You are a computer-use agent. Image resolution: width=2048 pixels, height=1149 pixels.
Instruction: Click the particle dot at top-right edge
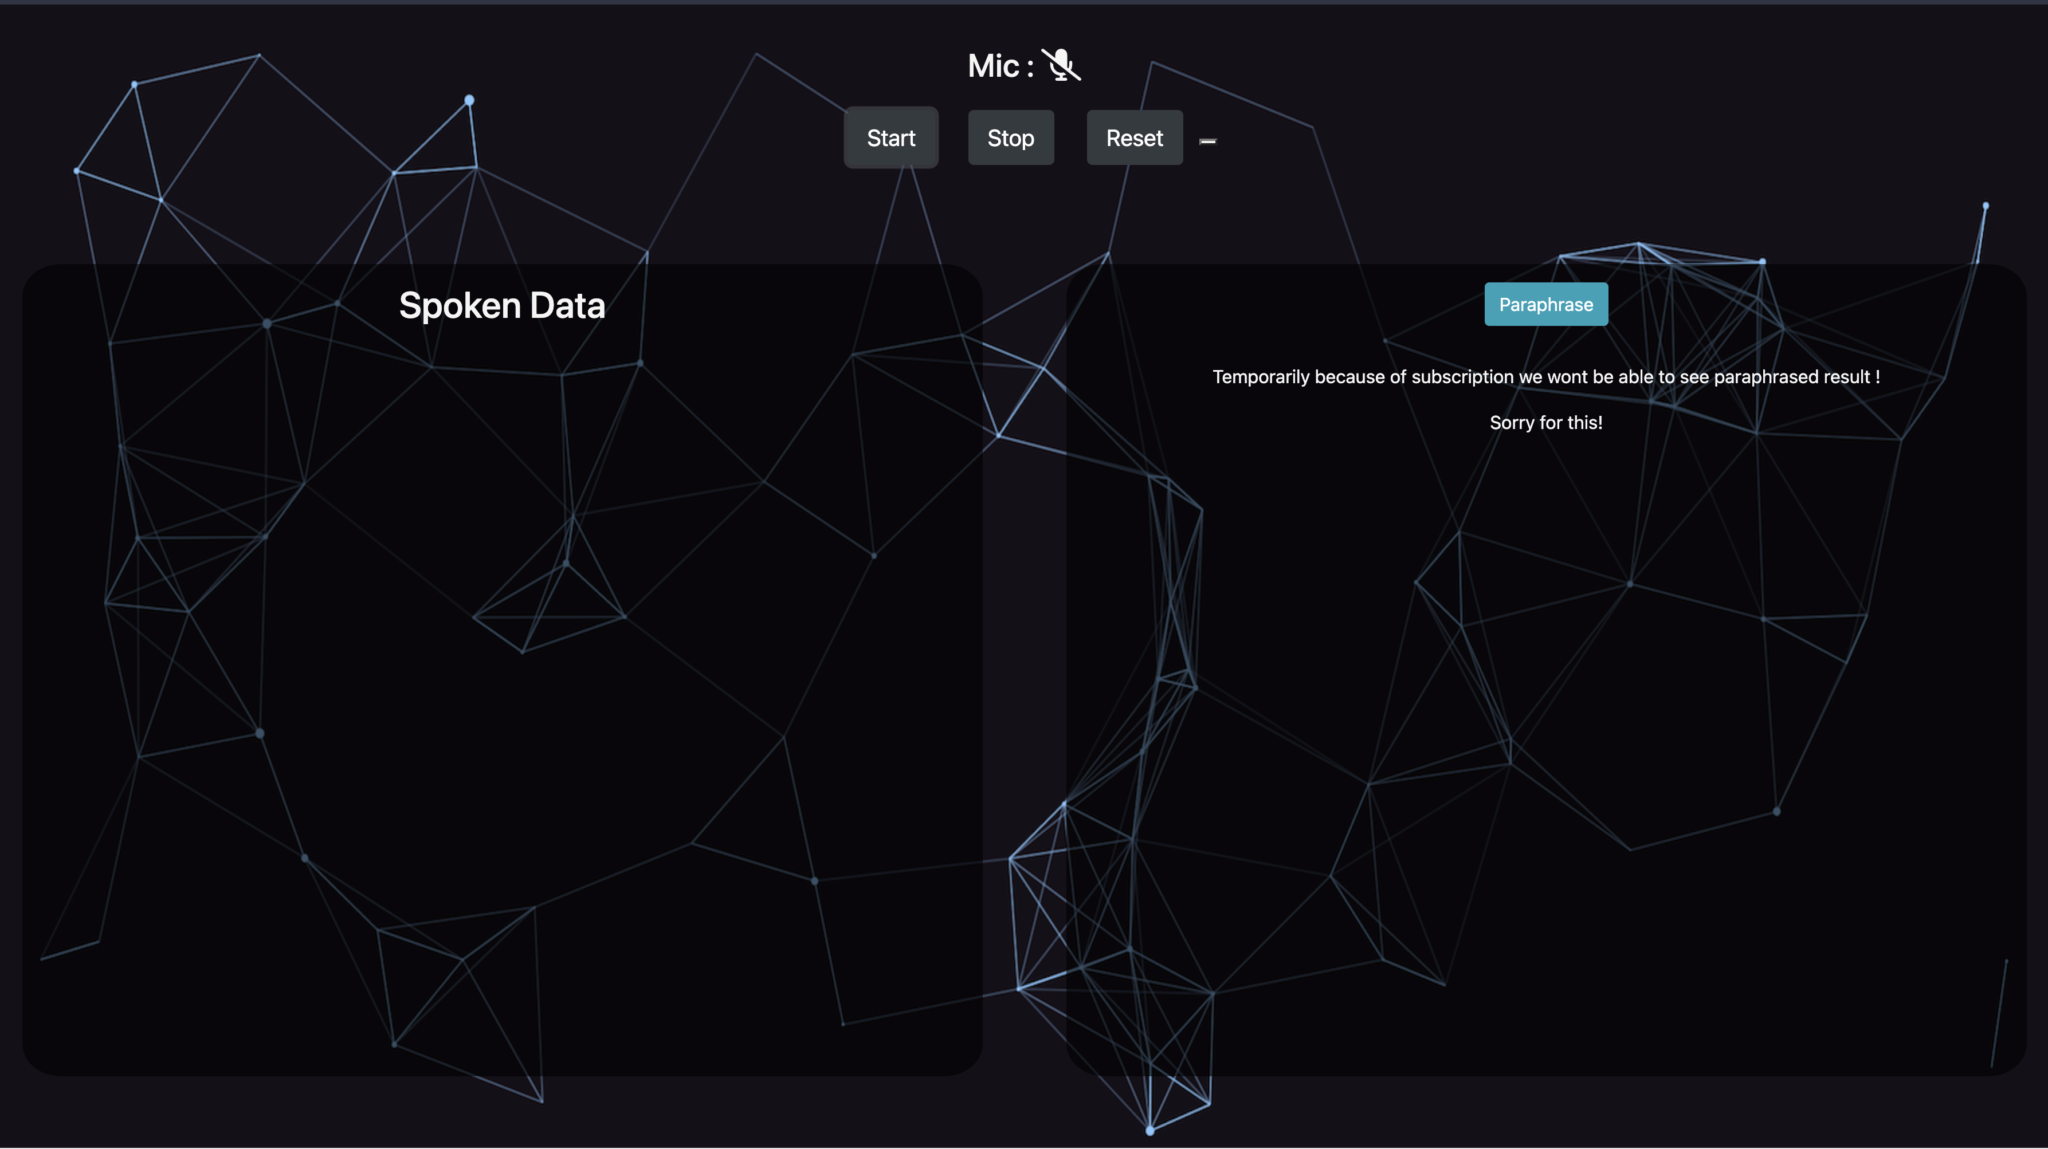tap(1985, 206)
